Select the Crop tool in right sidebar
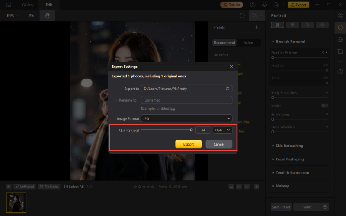The width and height of the screenshot is (346, 216). tap(340, 51)
